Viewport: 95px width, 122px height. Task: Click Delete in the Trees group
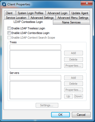pyautogui.click(x=73, y=59)
